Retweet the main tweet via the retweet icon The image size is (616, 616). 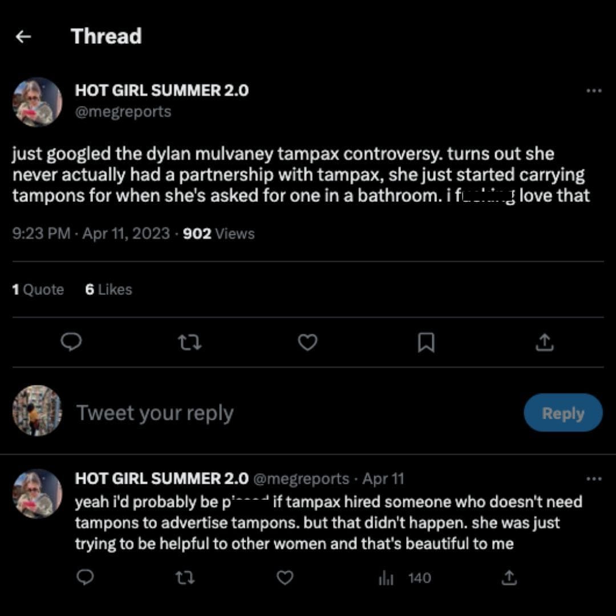(x=189, y=342)
